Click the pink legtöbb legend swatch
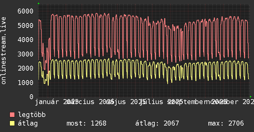Viewport: 254px width, 132px height. (x=12, y=115)
